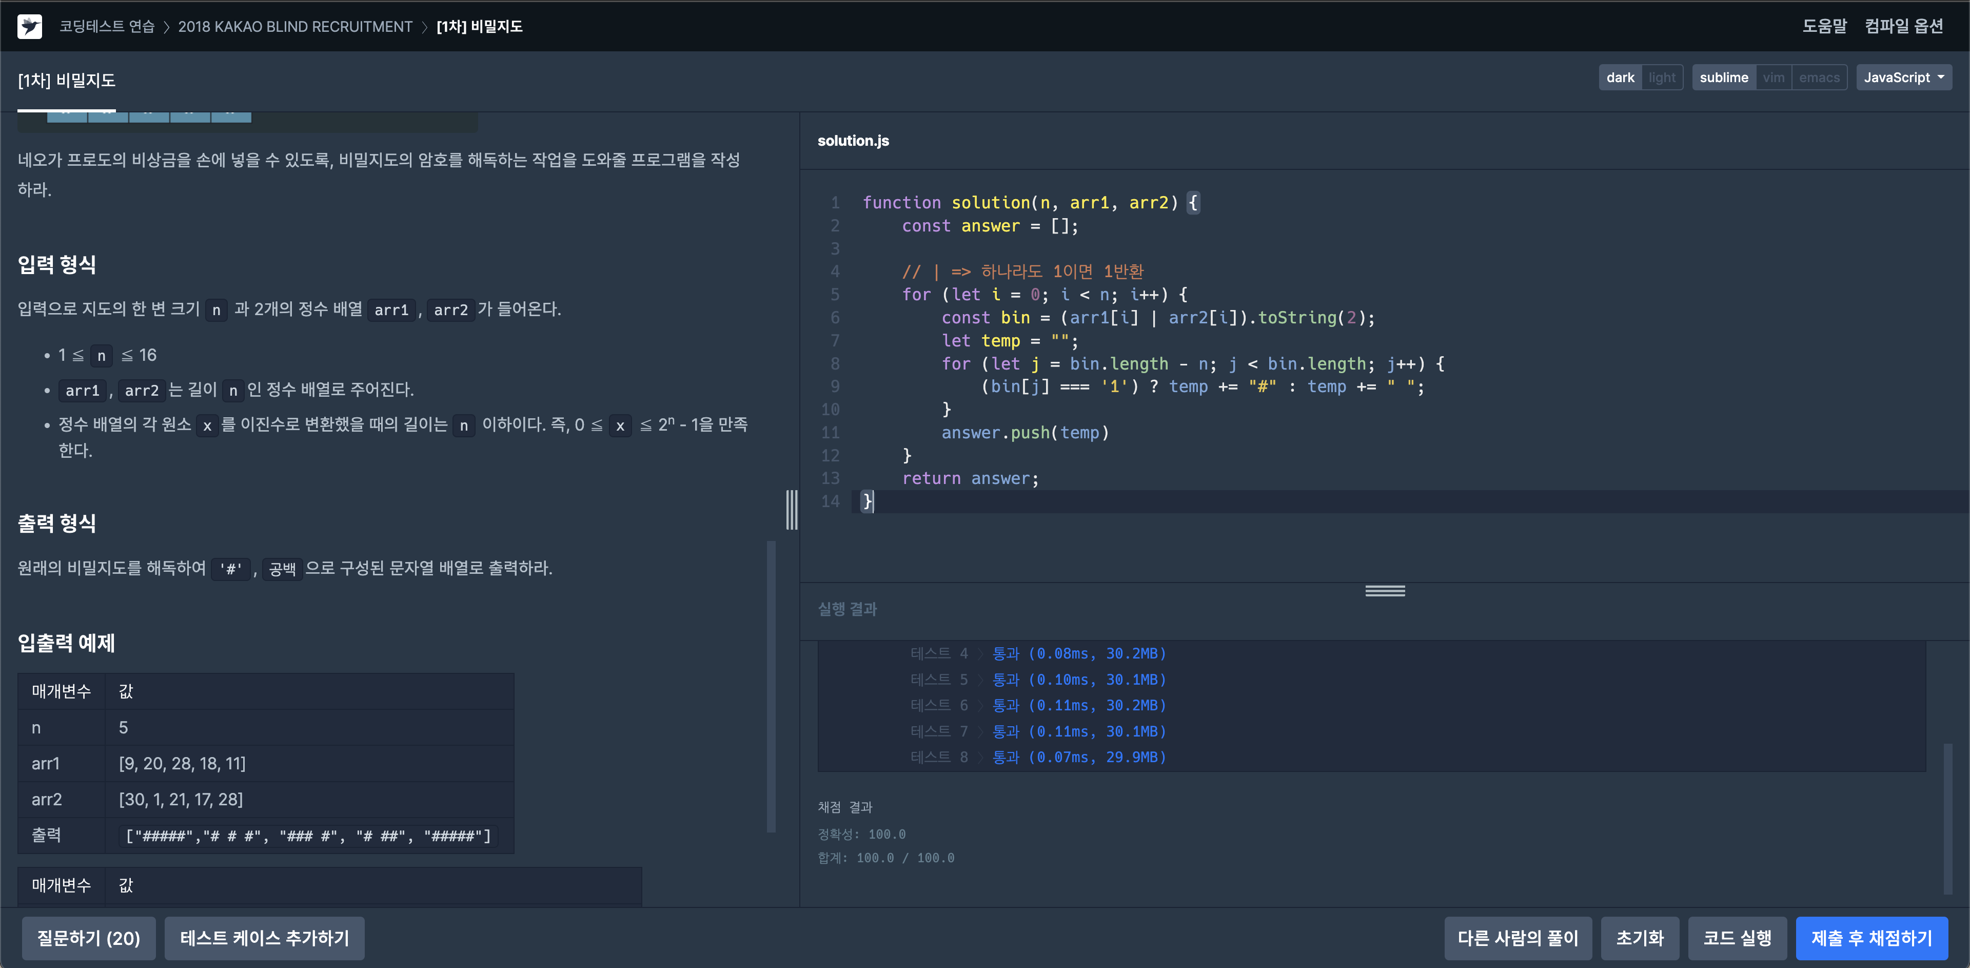Grab the vertical panel splitter handle

pos(792,510)
